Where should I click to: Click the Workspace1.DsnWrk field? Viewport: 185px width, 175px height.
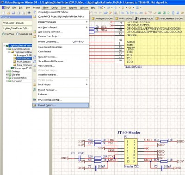click(17, 23)
